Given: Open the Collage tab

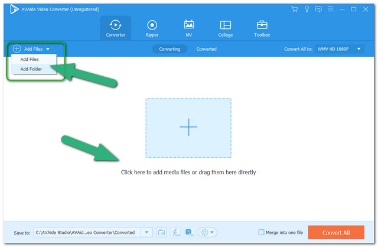Looking at the screenshot, I should pos(226,28).
